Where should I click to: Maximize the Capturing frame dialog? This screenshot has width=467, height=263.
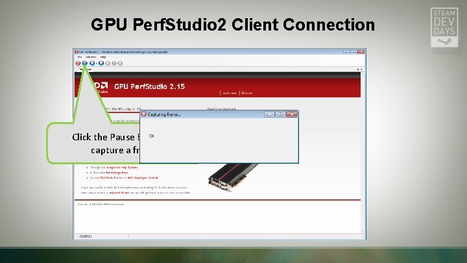coord(280,114)
